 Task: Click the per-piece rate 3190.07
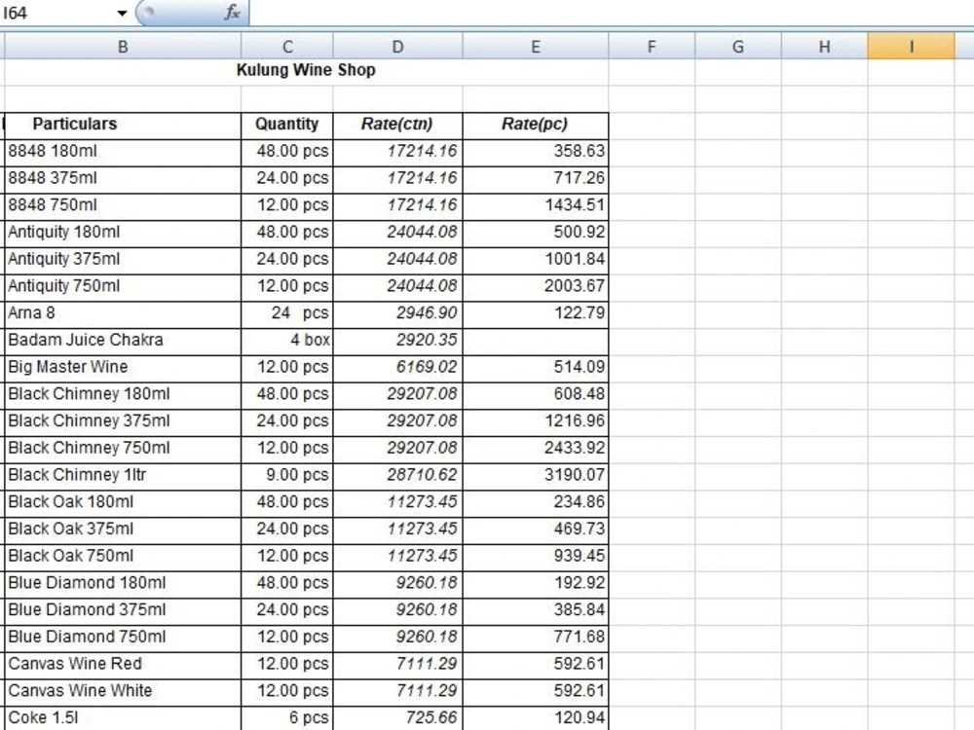point(536,476)
